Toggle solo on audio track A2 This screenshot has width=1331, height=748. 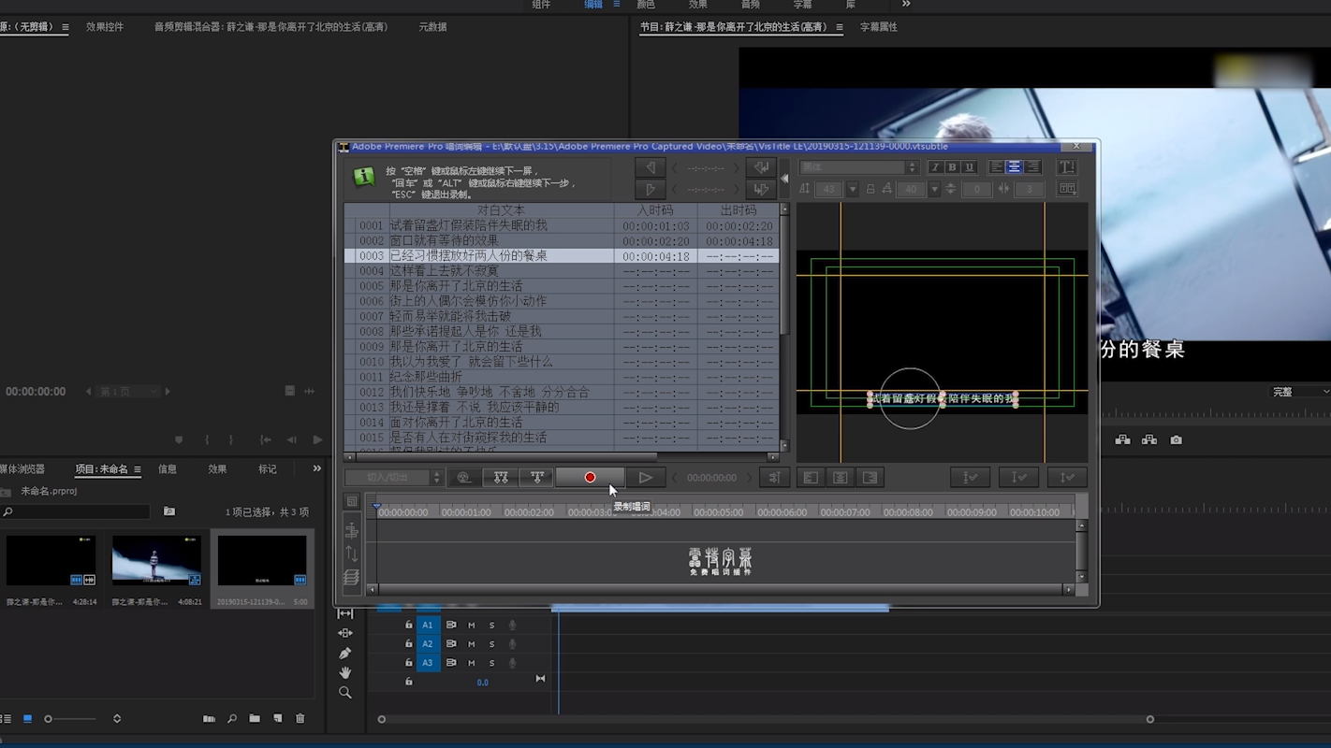(x=491, y=644)
